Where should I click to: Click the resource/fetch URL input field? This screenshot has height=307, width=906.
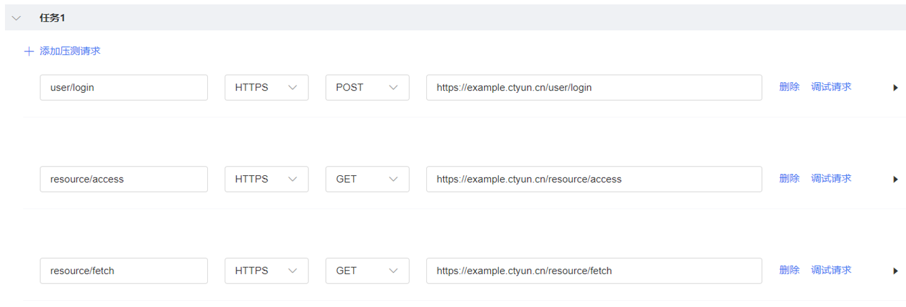(x=594, y=271)
